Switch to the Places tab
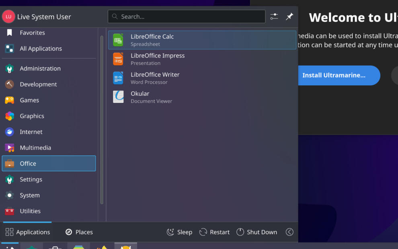 [79, 232]
